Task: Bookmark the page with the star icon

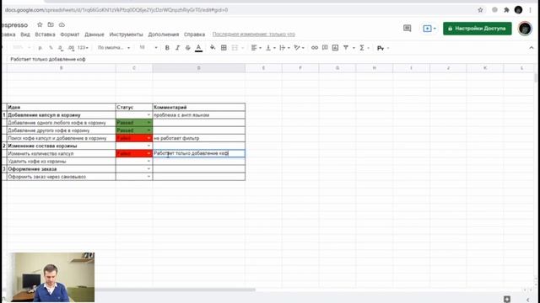Action: pos(480,10)
